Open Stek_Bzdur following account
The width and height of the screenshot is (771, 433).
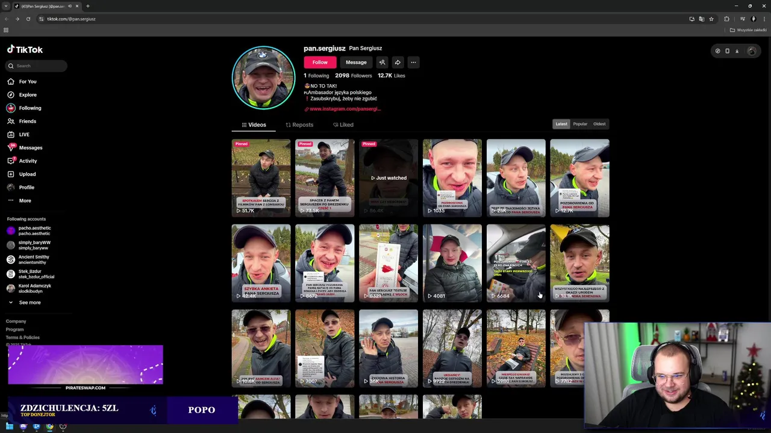[x=30, y=274]
